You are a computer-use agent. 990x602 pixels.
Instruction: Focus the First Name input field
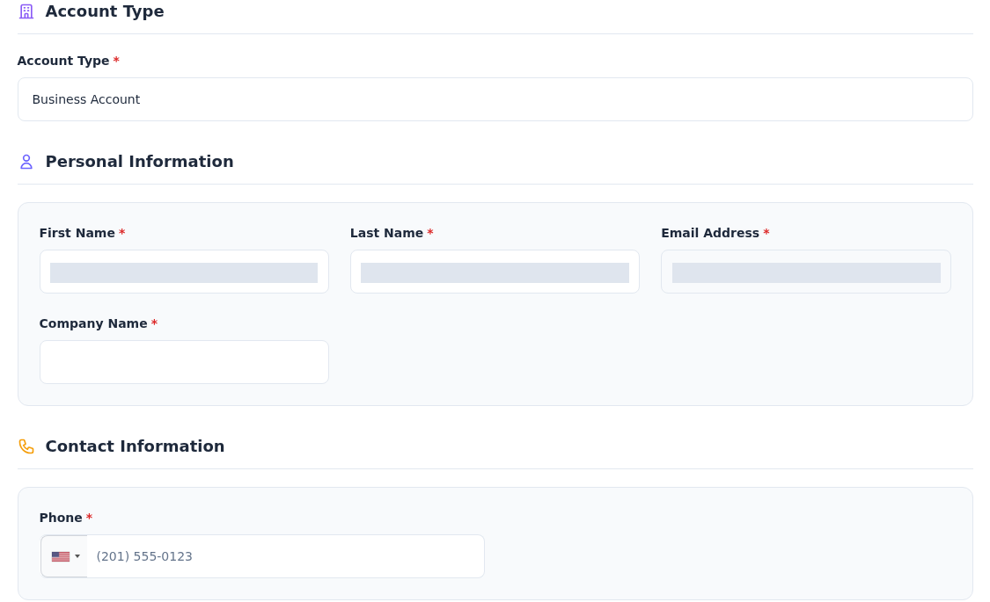(x=184, y=272)
